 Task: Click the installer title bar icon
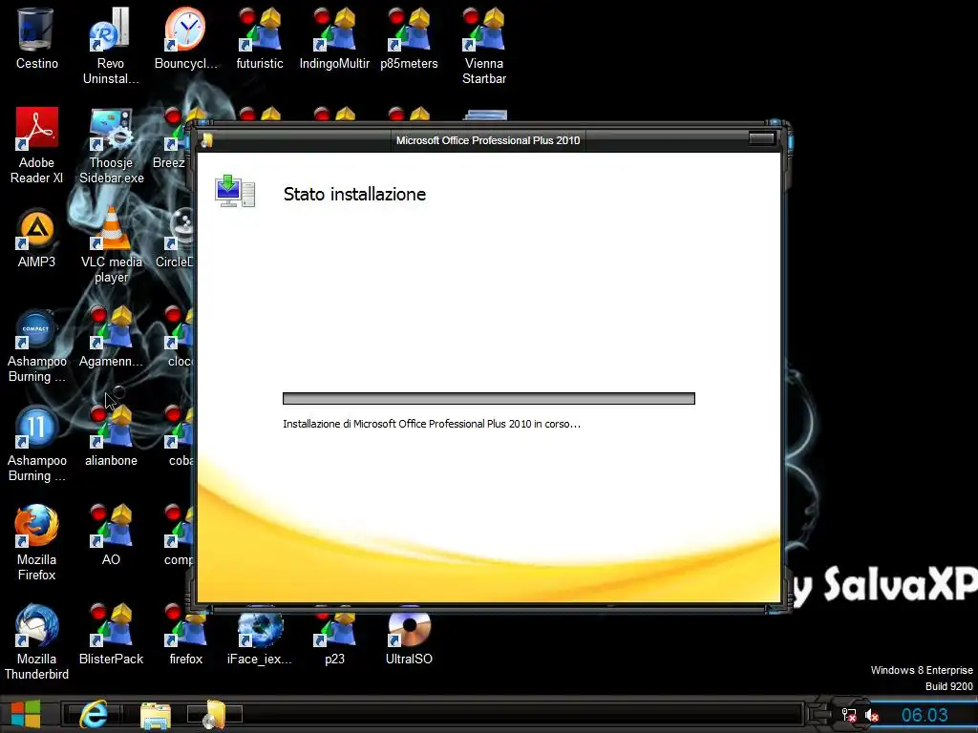click(207, 140)
